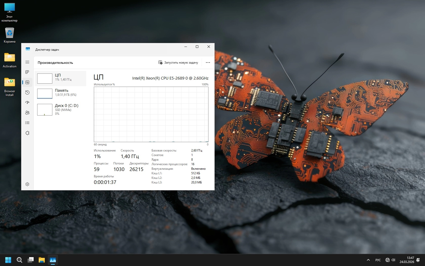Image resolution: width=425 pixels, height=266 pixels.
Task: Open the Users icon in sidebar
Action: (27, 113)
